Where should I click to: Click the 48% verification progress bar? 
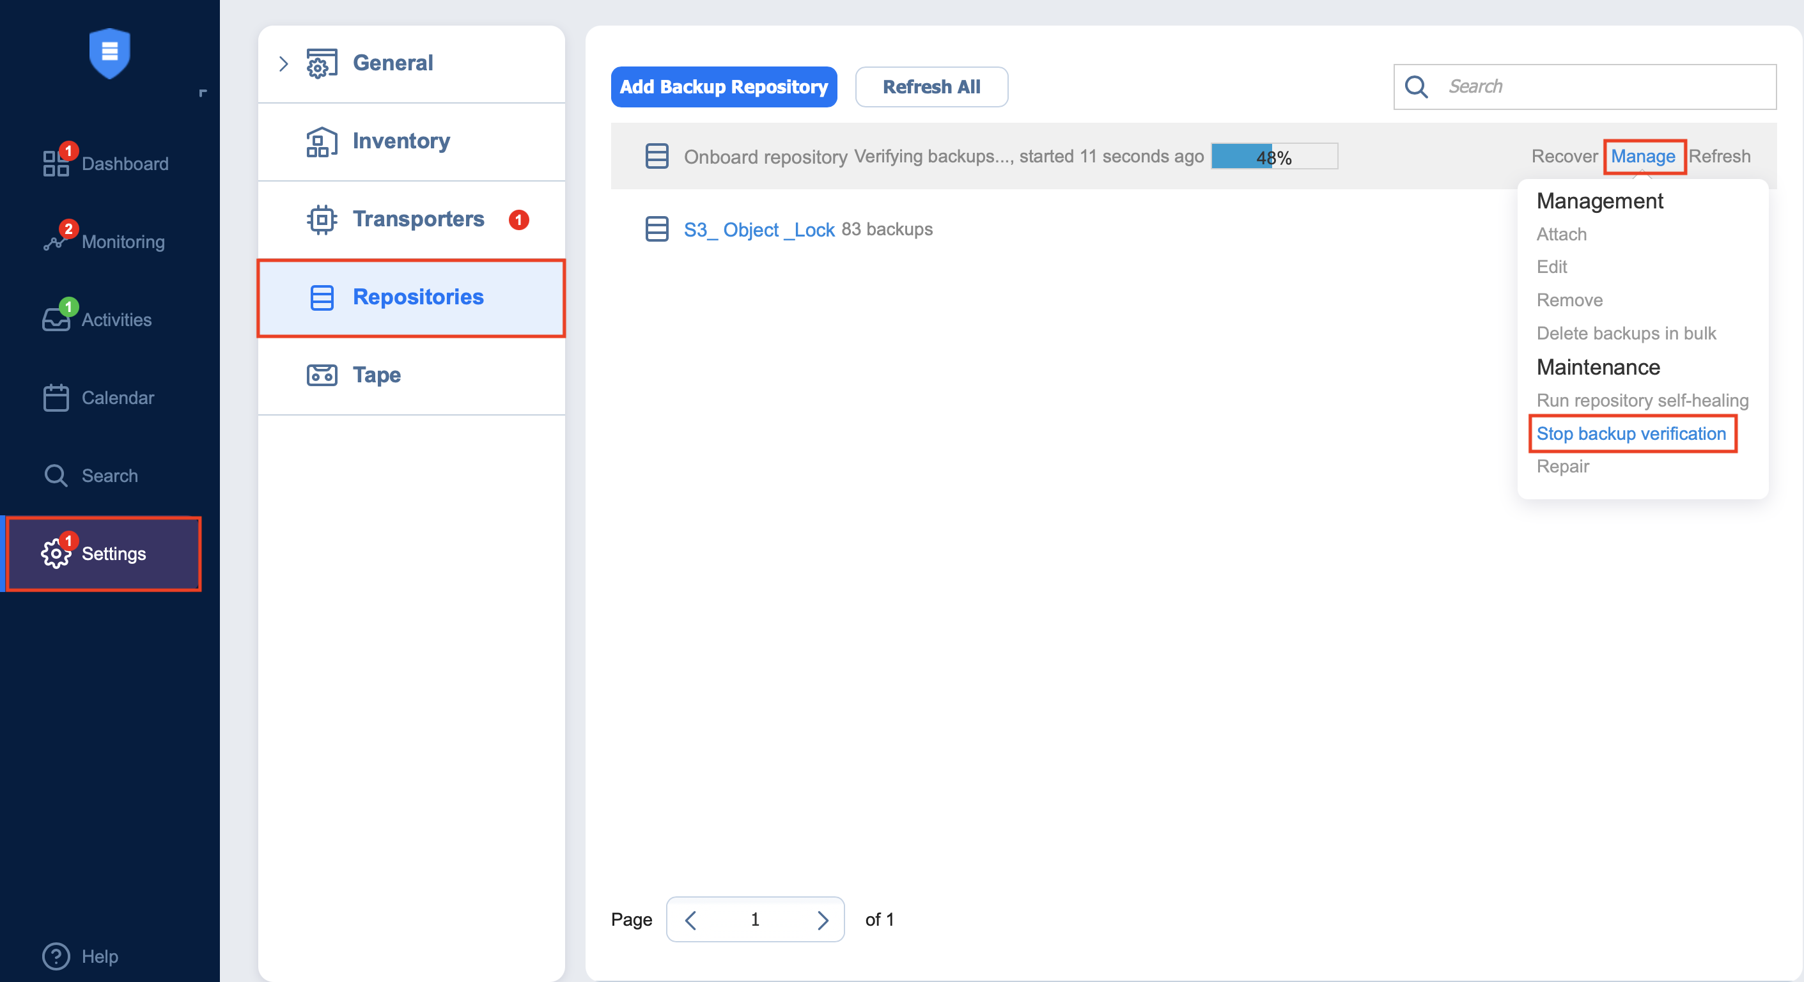pos(1275,156)
